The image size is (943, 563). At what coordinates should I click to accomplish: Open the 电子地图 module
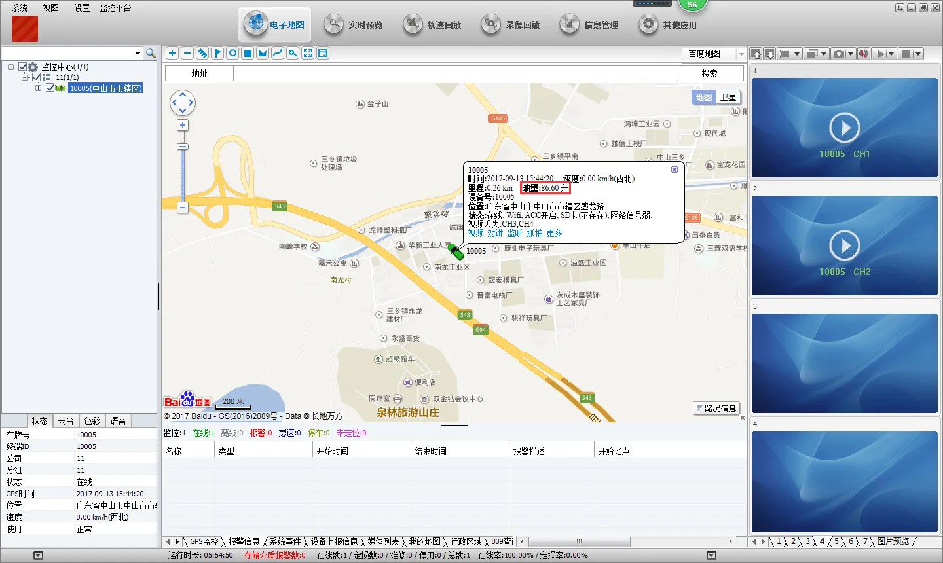pyautogui.click(x=274, y=25)
